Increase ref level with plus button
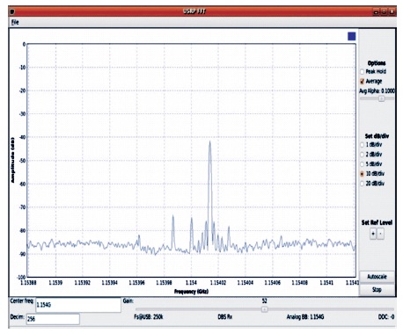 coord(373,234)
